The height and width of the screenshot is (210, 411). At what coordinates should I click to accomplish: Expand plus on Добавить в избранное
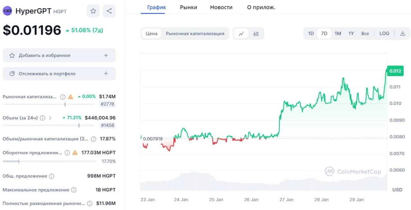click(x=106, y=55)
